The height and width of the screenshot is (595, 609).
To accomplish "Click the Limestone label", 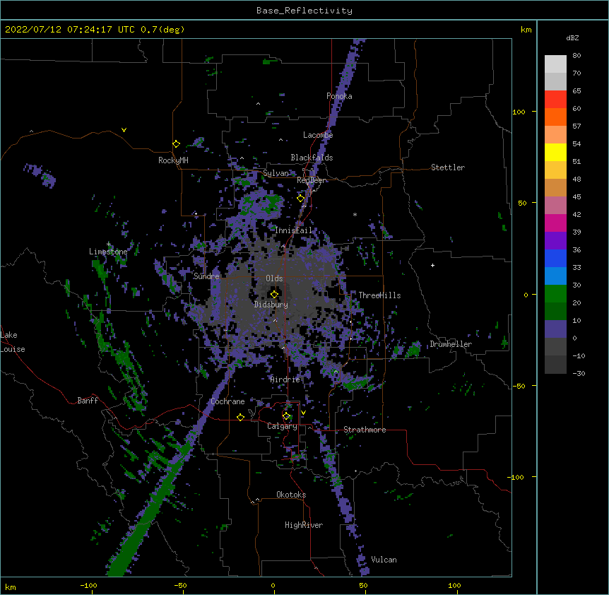I will pos(108,252).
